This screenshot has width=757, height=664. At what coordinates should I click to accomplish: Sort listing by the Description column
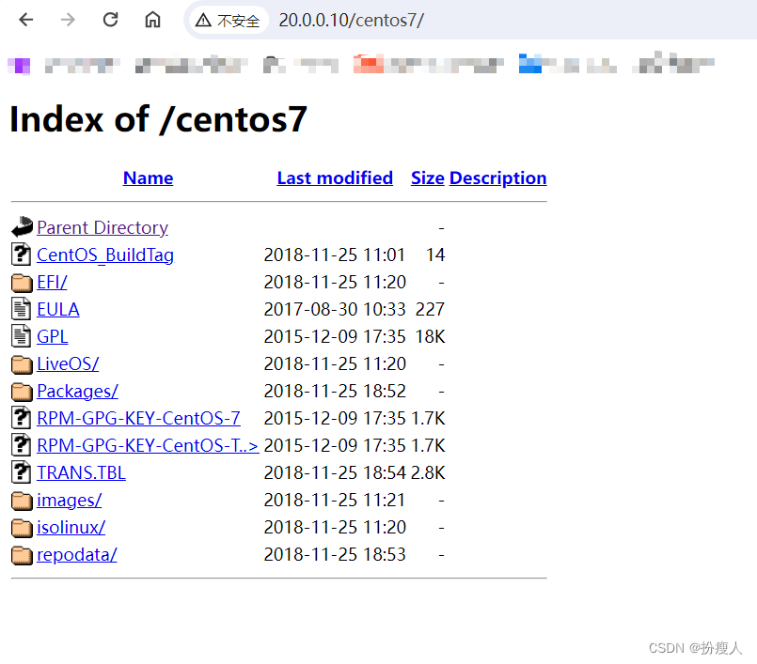[497, 178]
